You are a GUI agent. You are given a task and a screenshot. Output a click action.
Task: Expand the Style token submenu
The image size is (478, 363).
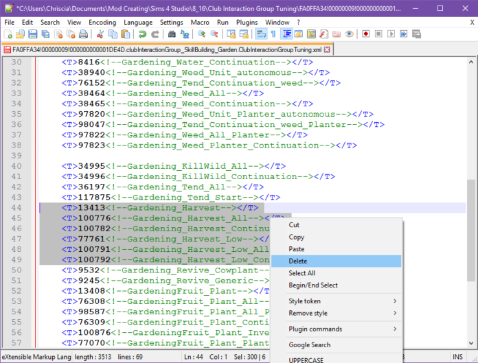[x=341, y=301]
